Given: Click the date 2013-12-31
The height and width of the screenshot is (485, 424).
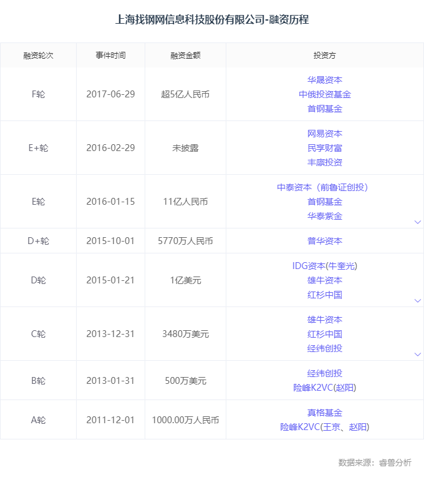Looking at the screenshot, I should [110, 334].
